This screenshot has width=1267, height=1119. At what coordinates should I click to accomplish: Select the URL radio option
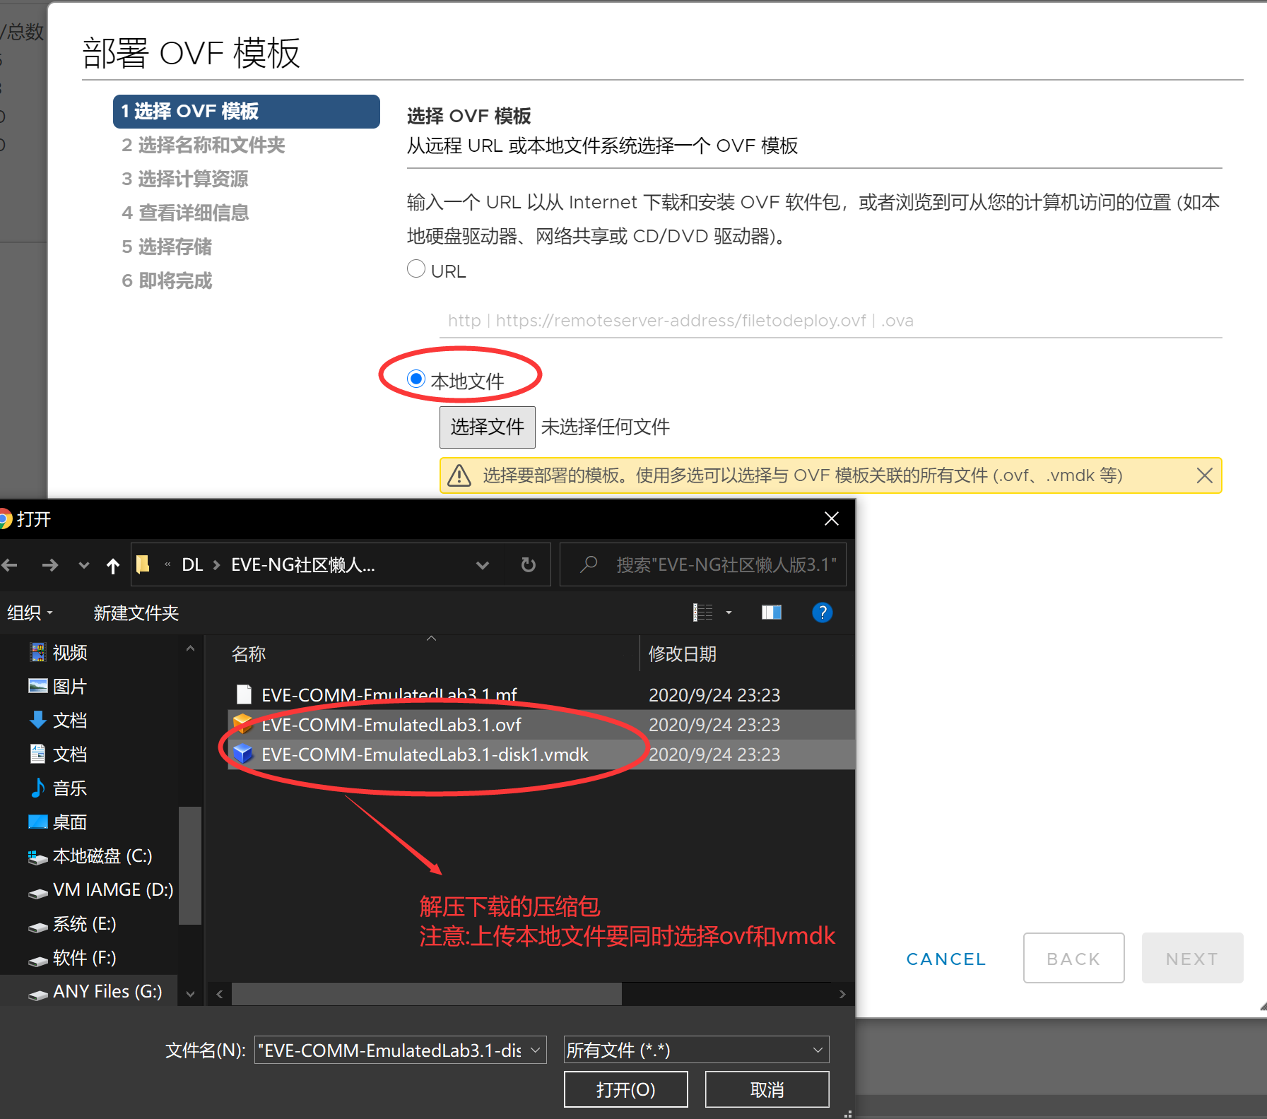[416, 269]
